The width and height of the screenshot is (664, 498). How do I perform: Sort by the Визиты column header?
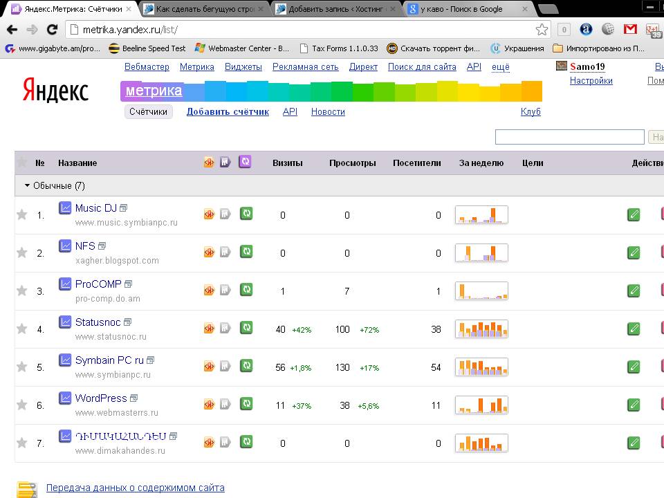pyautogui.click(x=288, y=163)
